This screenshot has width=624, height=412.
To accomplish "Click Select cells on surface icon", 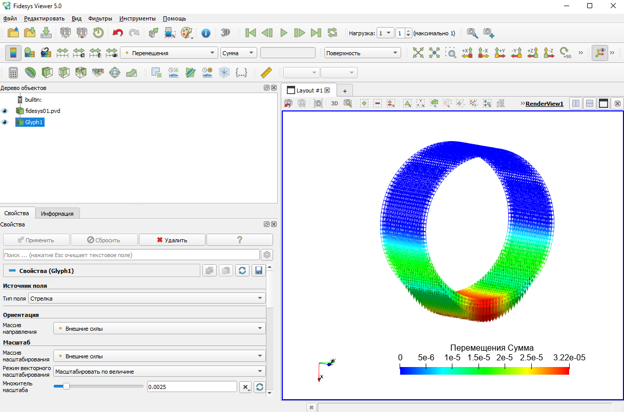I will pos(407,103).
